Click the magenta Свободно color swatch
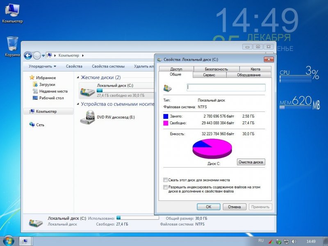The width and height of the screenshot is (328, 246). pyautogui.click(x=166, y=123)
